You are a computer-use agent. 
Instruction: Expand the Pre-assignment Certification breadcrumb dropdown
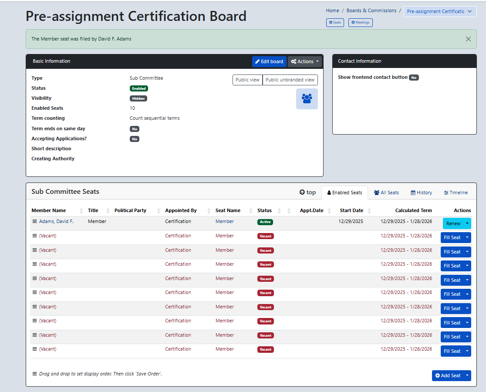(440, 11)
